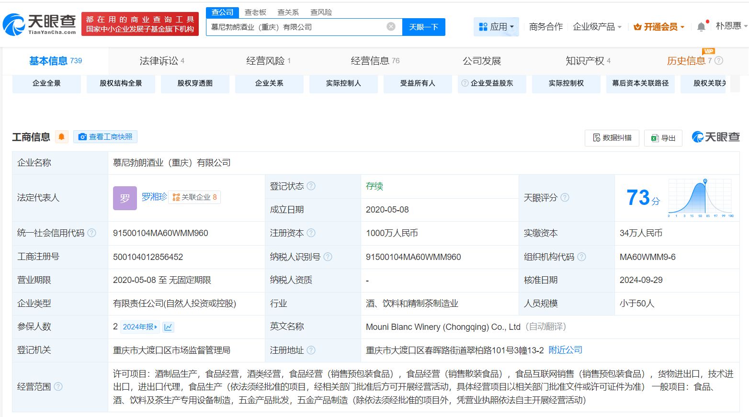Select the 幕后资本关联路径 sub-navigation button
This screenshot has width=749, height=417.
pyautogui.click(x=640, y=83)
